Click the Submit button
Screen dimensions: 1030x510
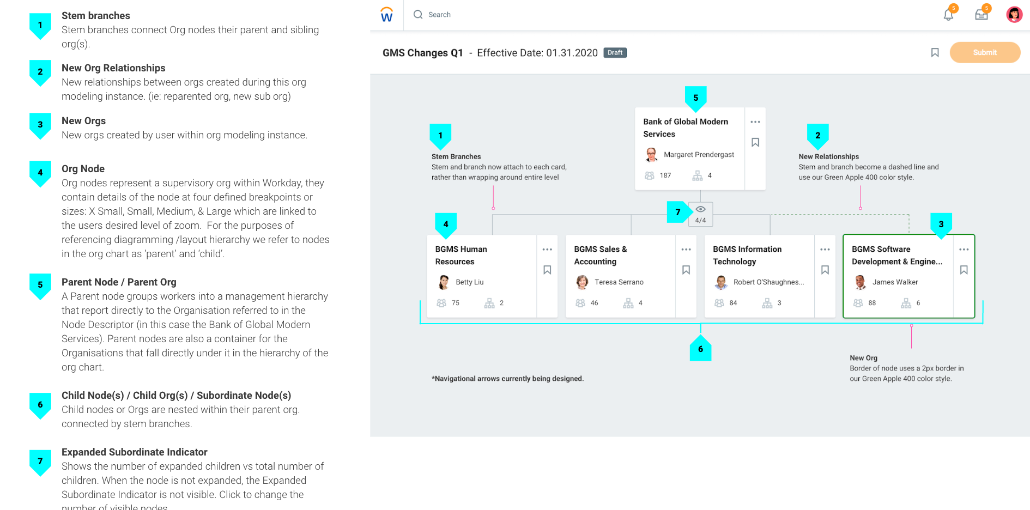point(985,52)
